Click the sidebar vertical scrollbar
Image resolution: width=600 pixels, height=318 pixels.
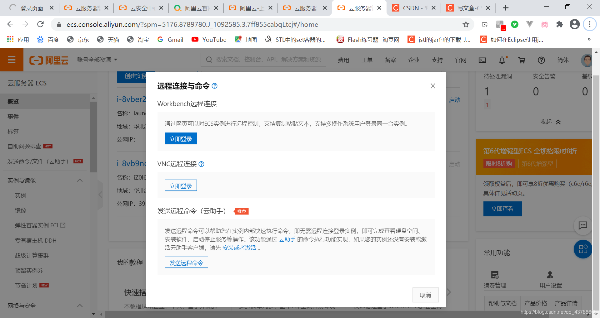pos(93,137)
